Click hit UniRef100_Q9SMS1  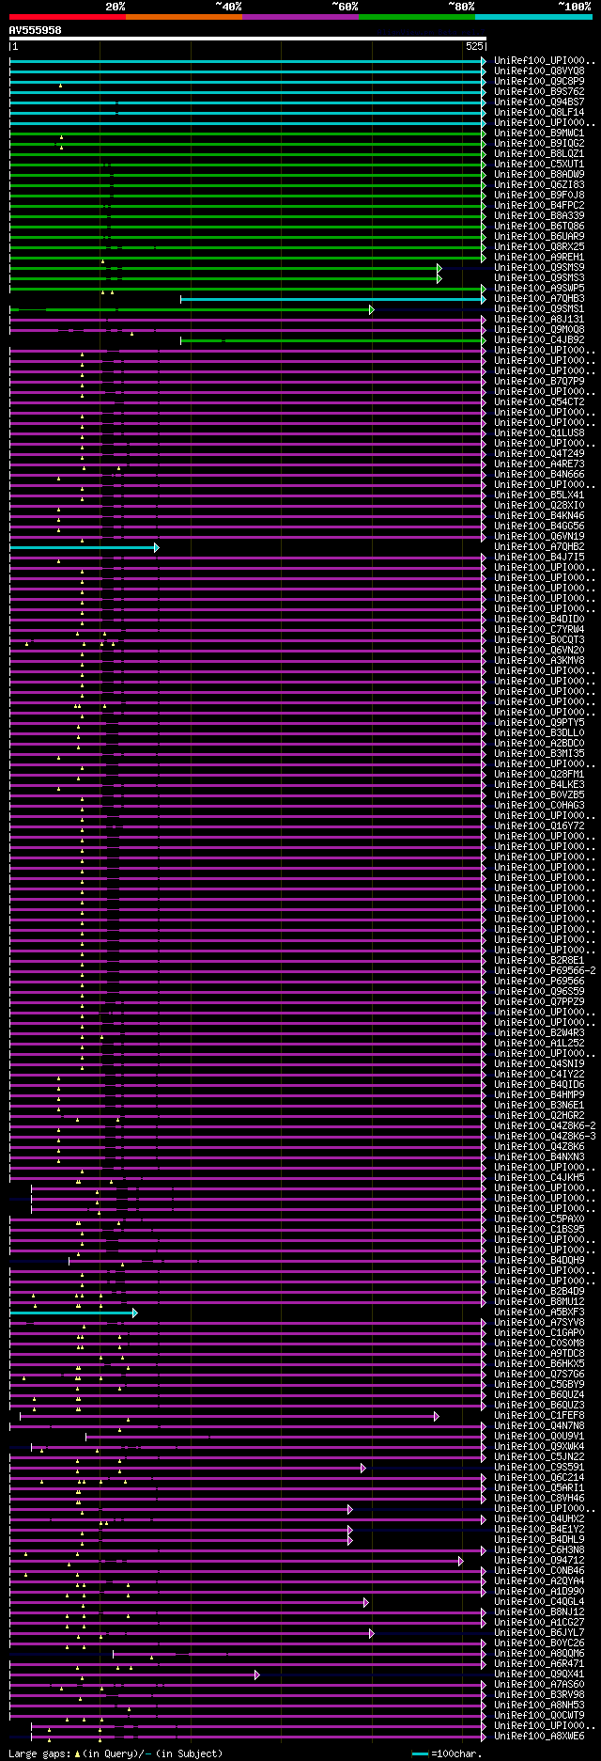539,308
